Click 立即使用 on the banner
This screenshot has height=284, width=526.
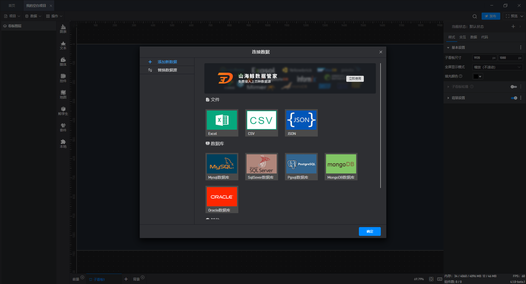(355, 79)
